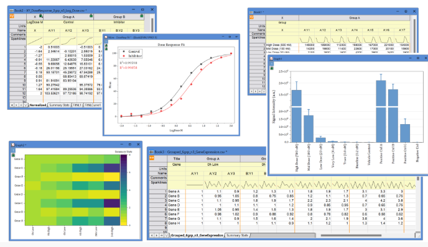Viewport: 428px width, 247px height.
Task: Switch to Summary Stats tab in Book2
Action: point(59,105)
